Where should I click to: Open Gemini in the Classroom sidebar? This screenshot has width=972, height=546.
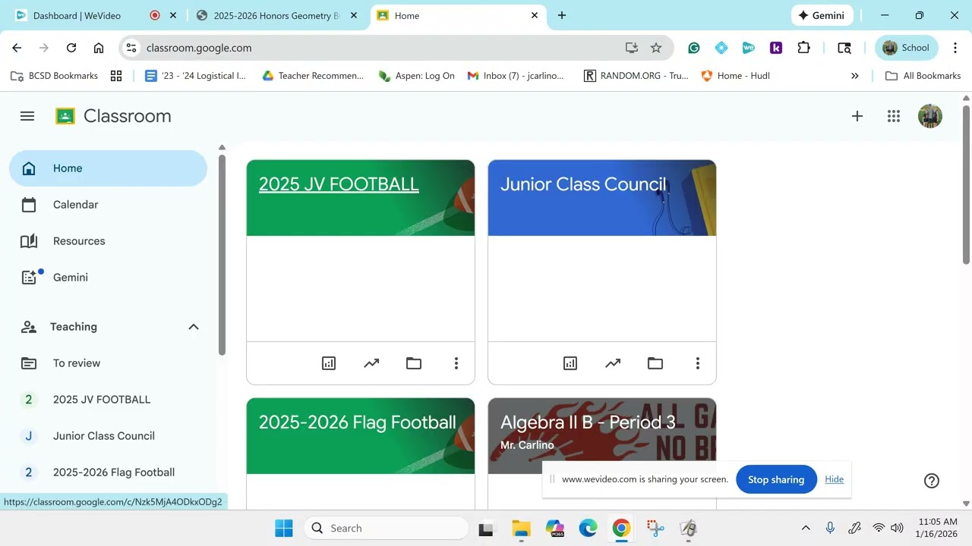coord(108,278)
